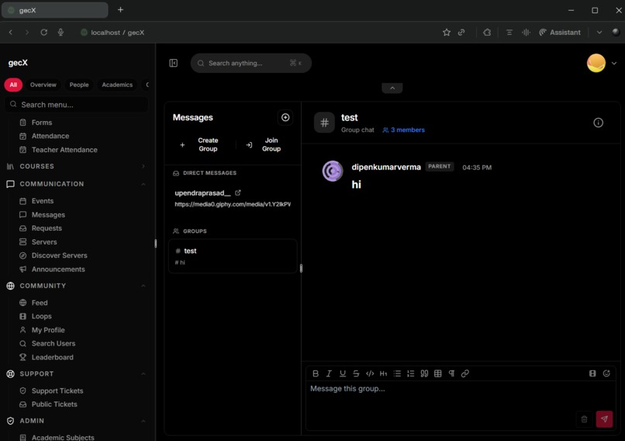
Task: Open Messages in the sidebar
Action: click(x=48, y=215)
